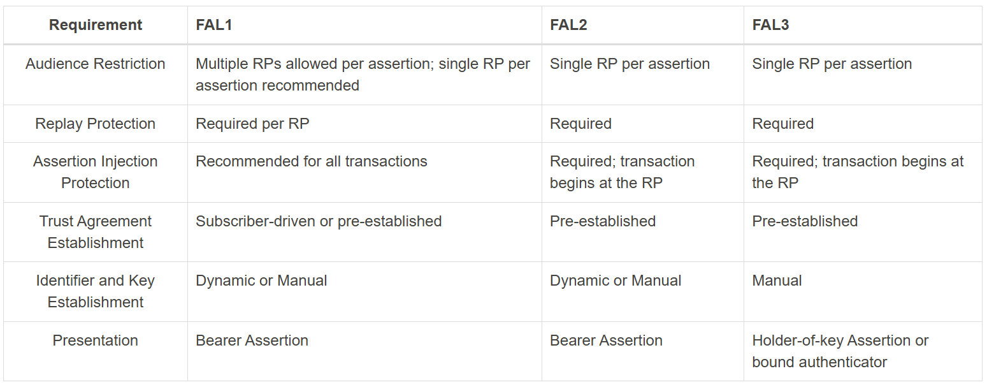The image size is (987, 387).
Task: Select the FAL1 'Bearer Assertion' cell
Action: (252, 340)
